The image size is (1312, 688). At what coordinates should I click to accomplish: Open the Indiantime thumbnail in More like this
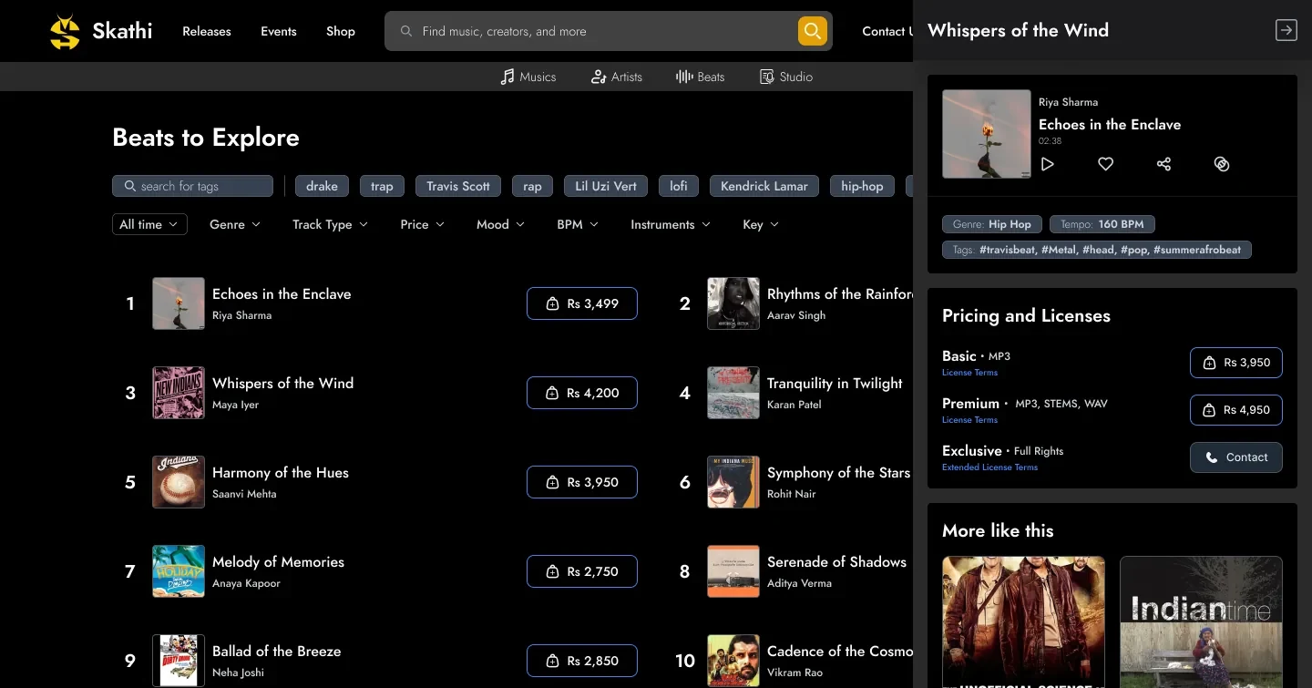click(1201, 621)
